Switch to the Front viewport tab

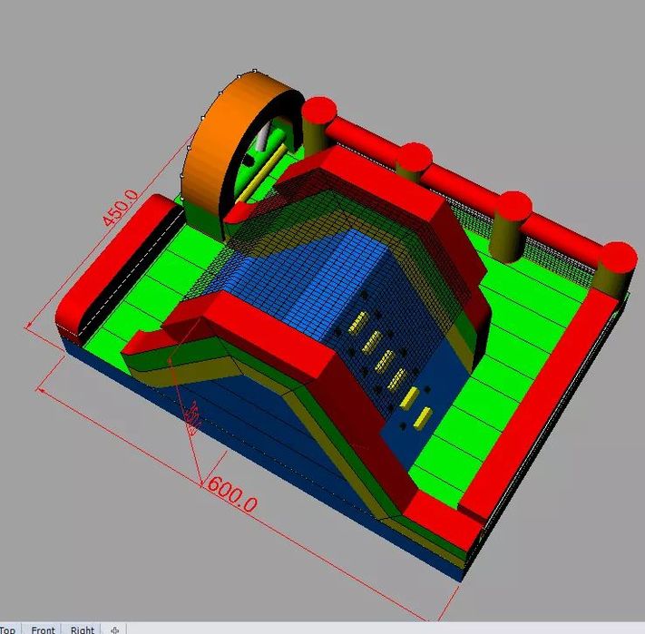click(x=44, y=629)
